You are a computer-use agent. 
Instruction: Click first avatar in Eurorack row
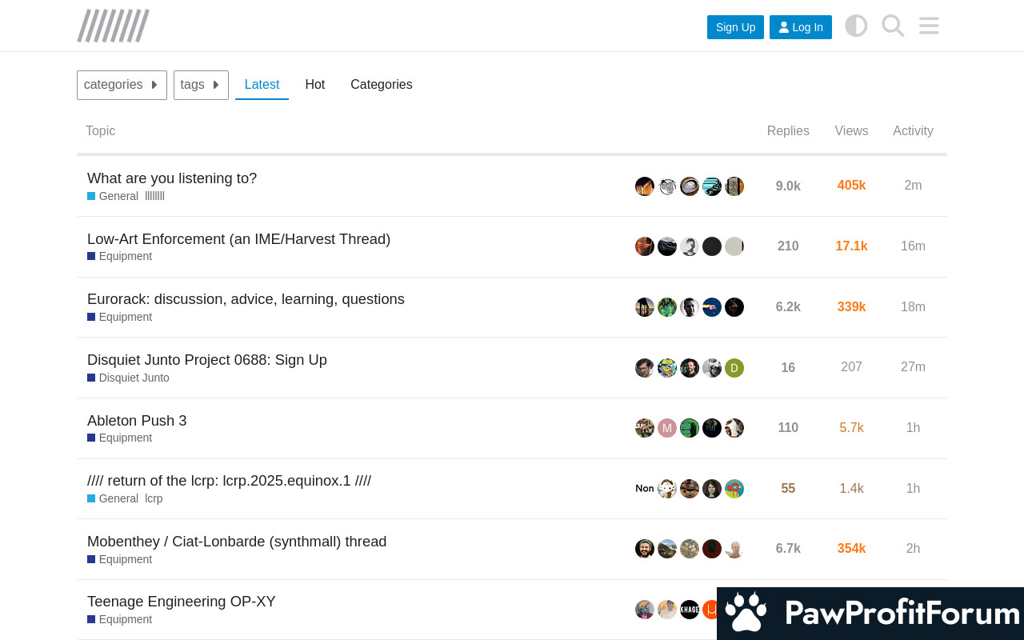645,307
